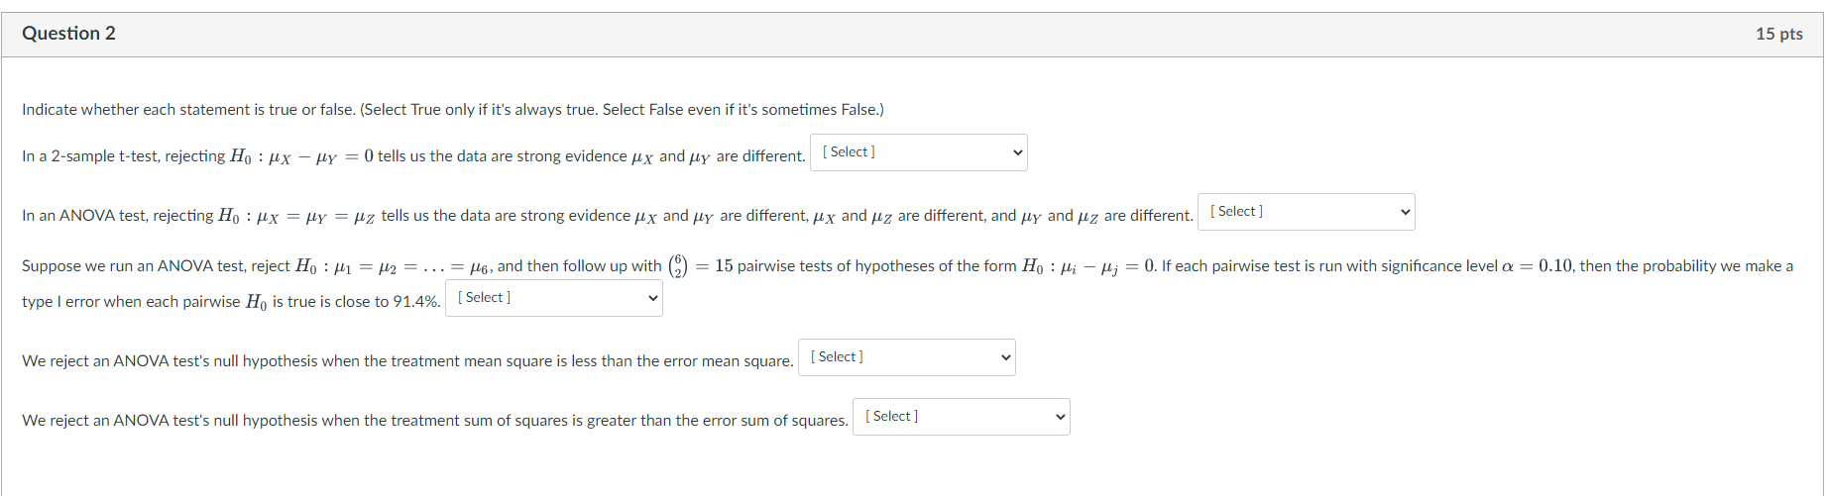The height and width of the screenshot is (496, 1829).
Task: Click the 15 pts label
Action: point(1779,34)
